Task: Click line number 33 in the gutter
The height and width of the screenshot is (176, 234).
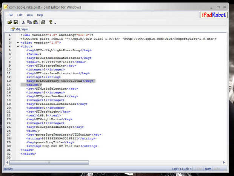Action: tap(9, 158)
